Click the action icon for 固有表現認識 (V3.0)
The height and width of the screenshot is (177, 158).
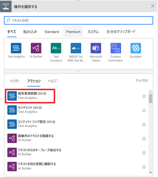pos(12,96)
